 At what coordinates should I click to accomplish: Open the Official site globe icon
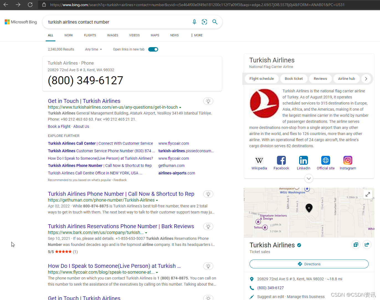326,160
